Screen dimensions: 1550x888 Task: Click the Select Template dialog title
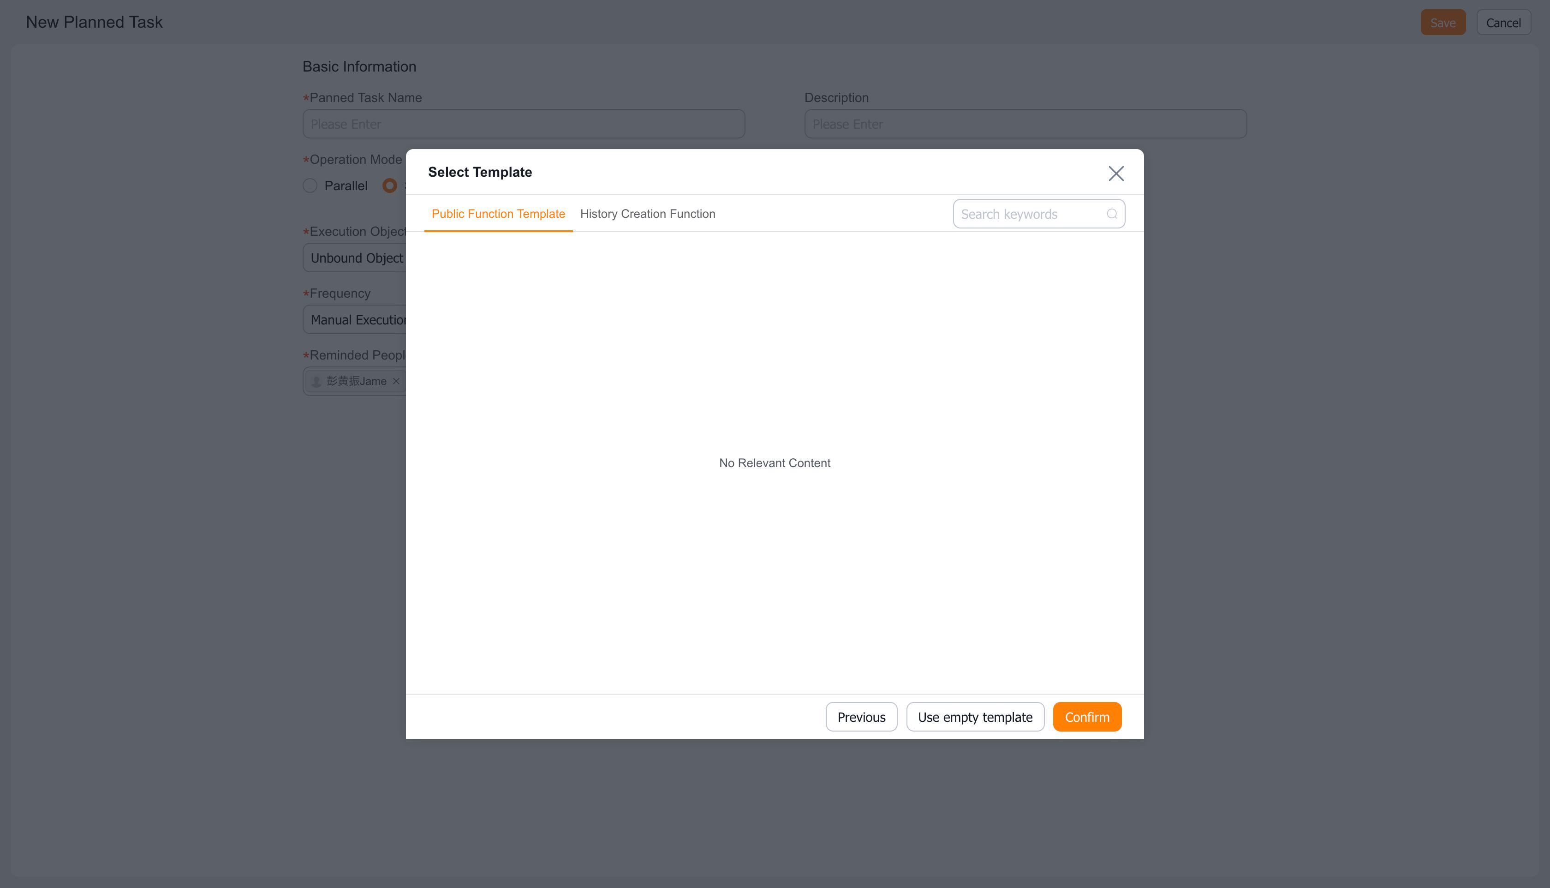(480, 172)
